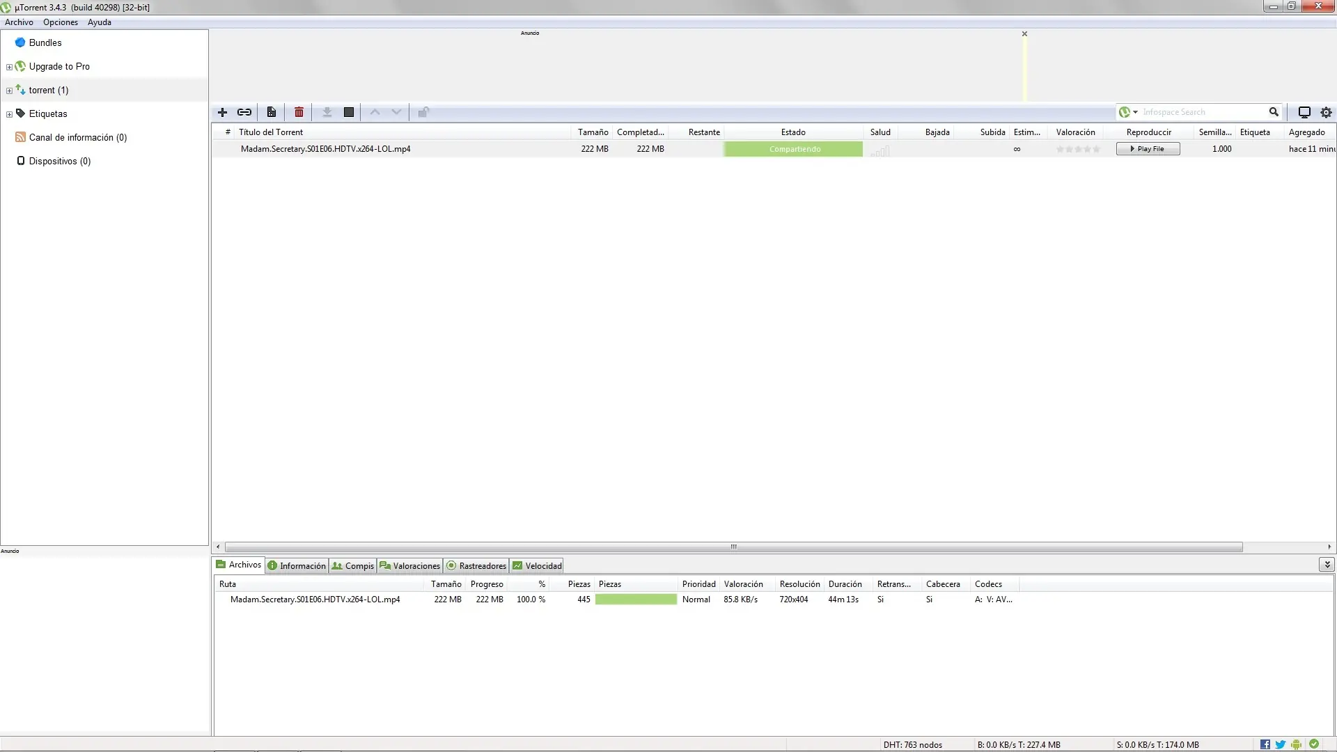The height and width of the screenshot is (752, 1337).
Task: Select the torrent (1) sidebar category
Action: point(49,90)
